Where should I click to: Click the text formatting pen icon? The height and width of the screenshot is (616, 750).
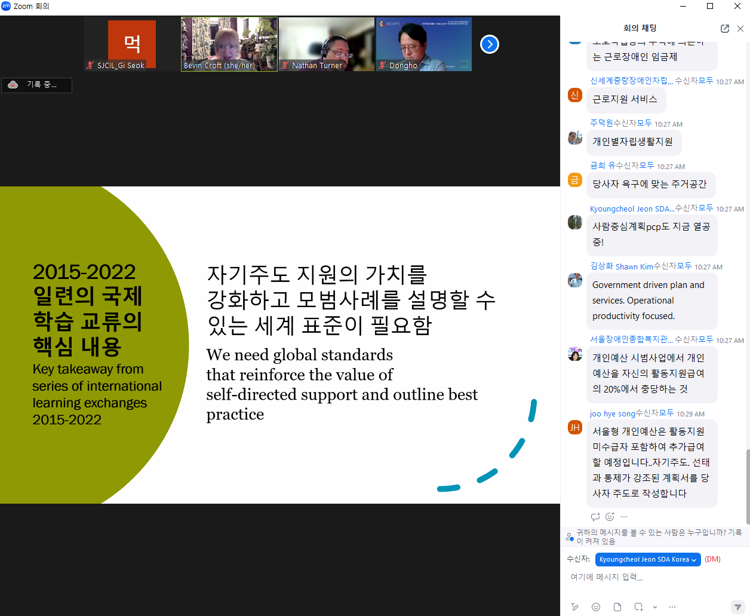pos(574,607)
